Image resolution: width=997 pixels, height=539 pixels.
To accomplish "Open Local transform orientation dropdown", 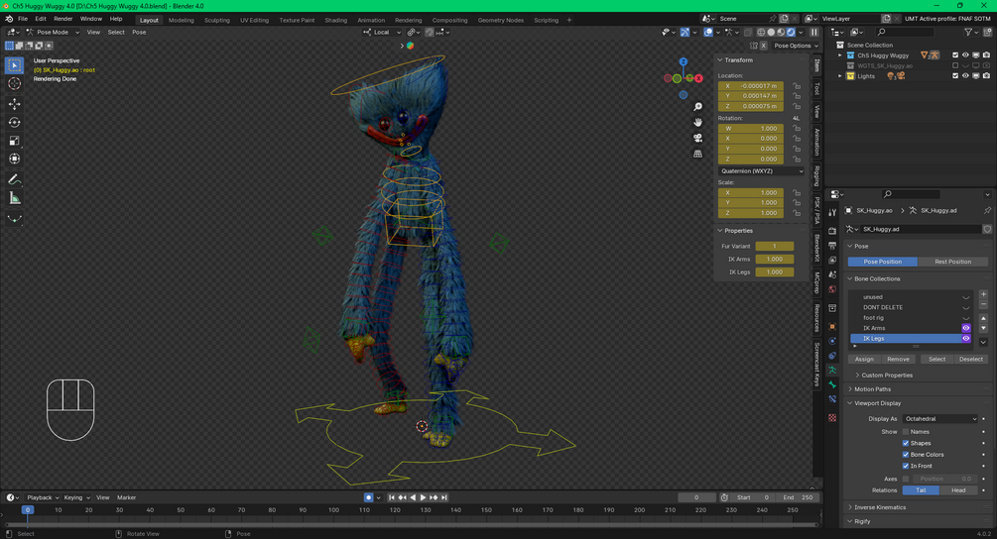I will (x=383, y=32).
